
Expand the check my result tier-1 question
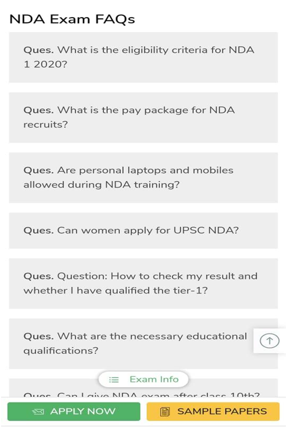pyautogui.click(x=143, y=283)
